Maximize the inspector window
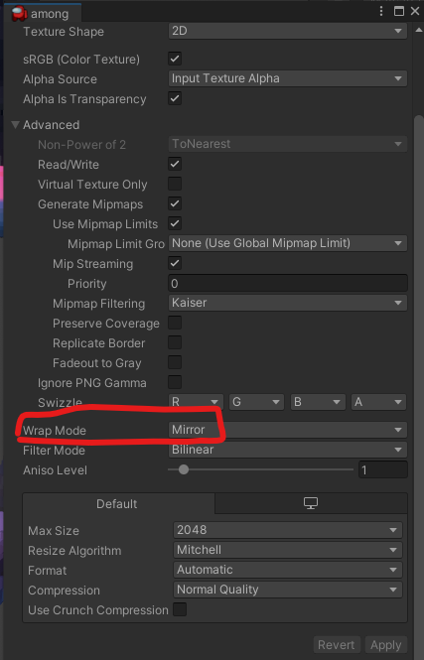The image size is (424, 660). (399, 11)
